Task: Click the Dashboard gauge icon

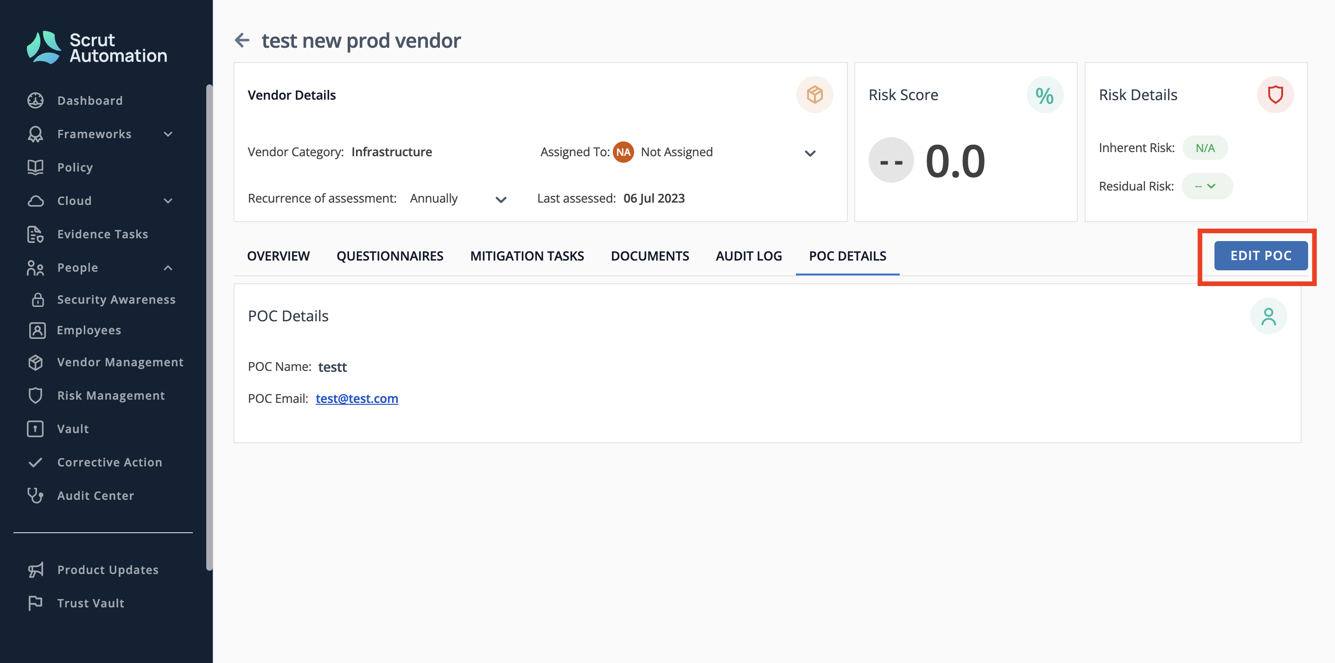Action: pos(35,101)
